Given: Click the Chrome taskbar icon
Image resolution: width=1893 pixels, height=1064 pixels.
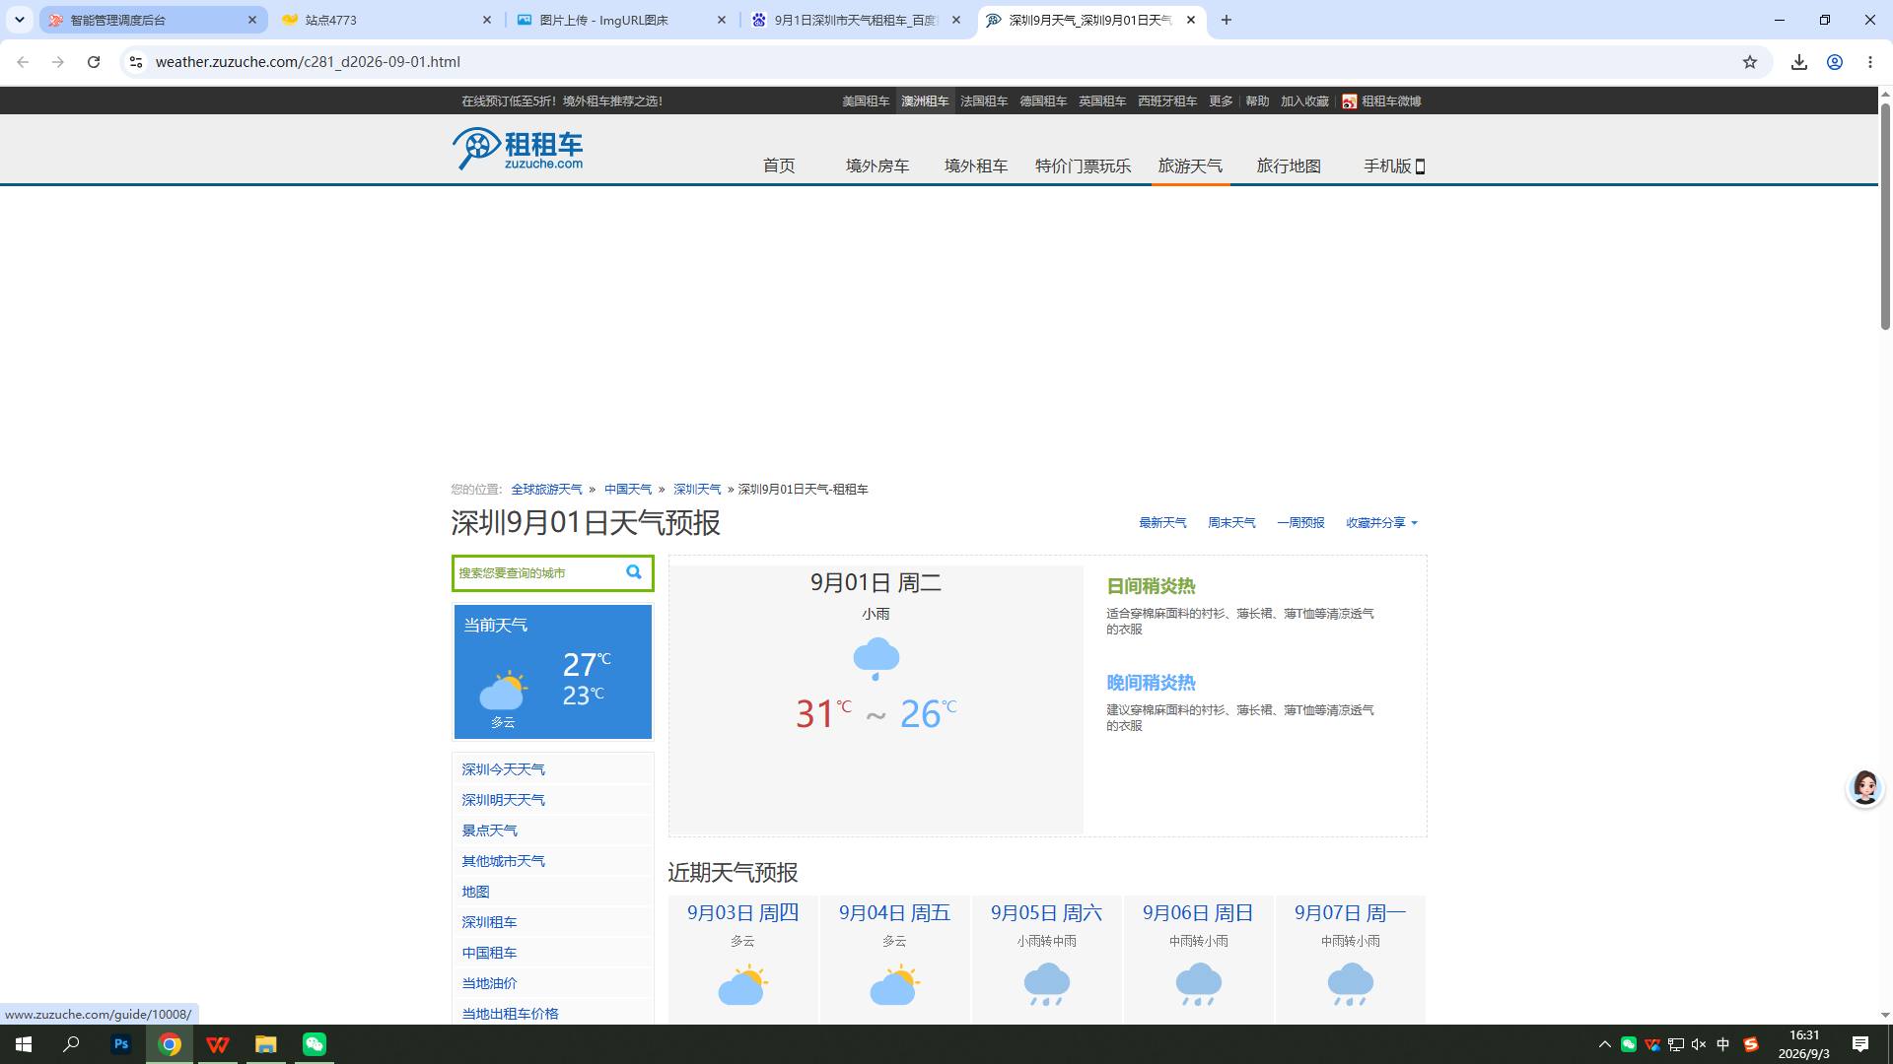Looking at the screenshot, I should point(170,1044).
